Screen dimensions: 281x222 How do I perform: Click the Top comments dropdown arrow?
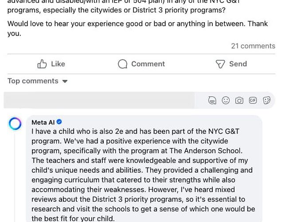pos(65,82)
